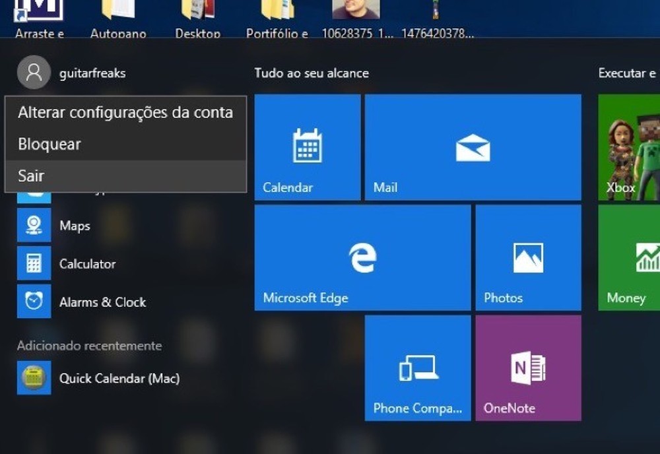Click the guitarfreaks account avatar
Image resolution: width=660 pixels, height=454 pixels.
pyautogui.click(x=33, y=73)
